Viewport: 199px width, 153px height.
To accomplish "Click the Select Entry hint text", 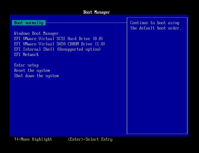I will [x=99, y=139].
